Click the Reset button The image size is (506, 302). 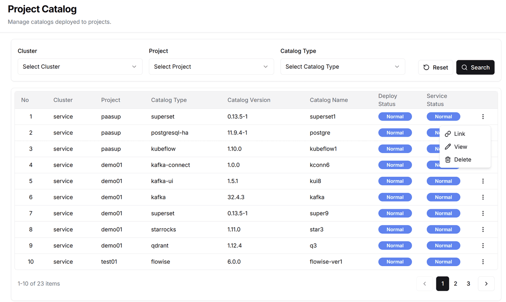pos(436,67)
